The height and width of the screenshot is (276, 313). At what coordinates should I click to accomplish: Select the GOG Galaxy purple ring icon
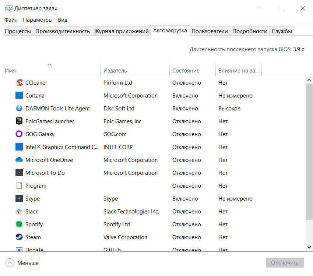19,134
